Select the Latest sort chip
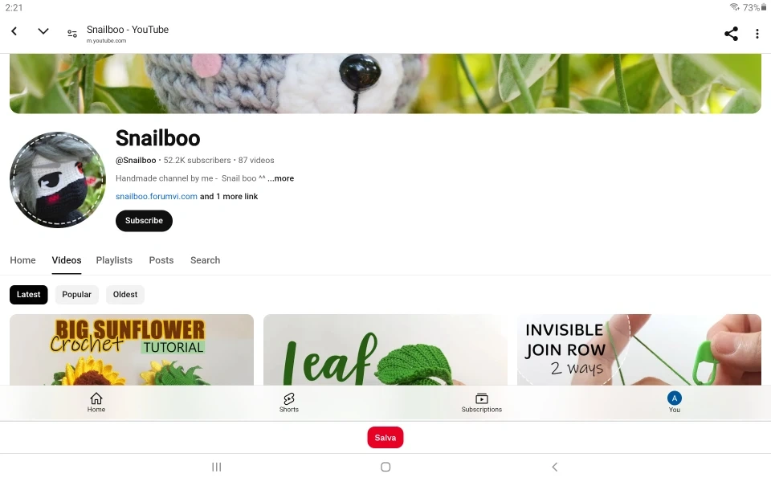 [29, 295]
